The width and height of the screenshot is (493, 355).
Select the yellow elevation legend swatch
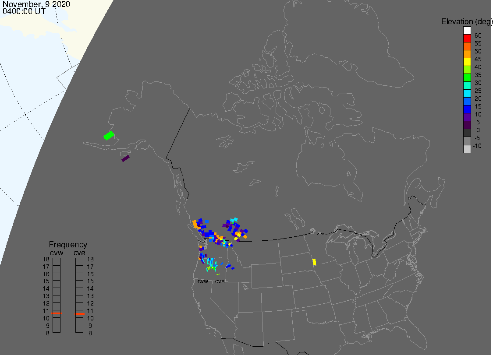tap(467, 62)
